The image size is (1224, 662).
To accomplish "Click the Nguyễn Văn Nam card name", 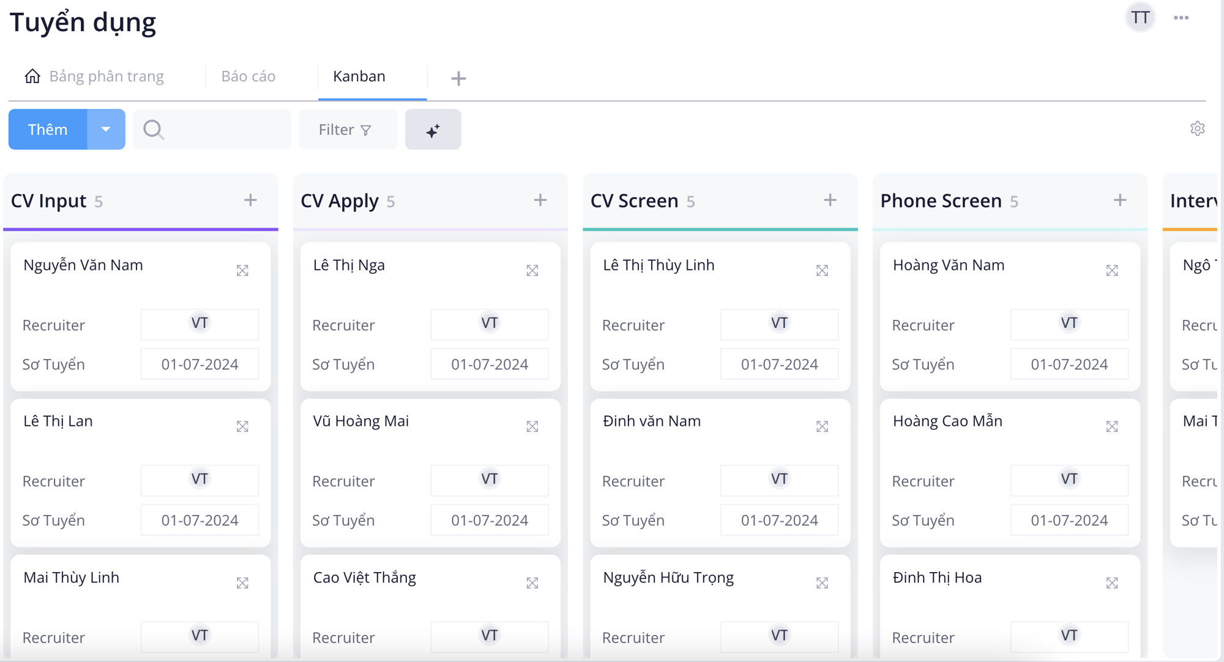I will (x=83, y=265).
